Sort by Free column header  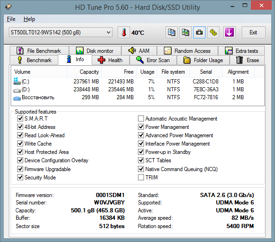click(x=119, y=72)
